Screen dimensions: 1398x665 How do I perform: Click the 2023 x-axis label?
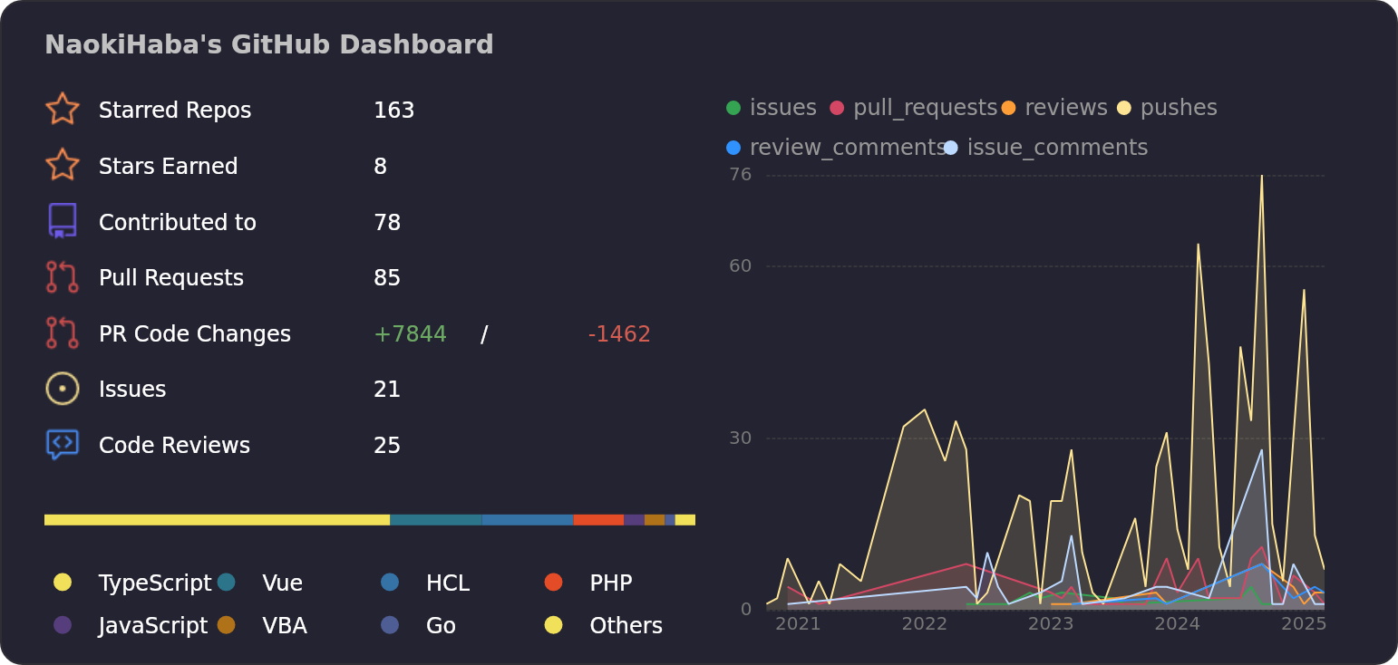pos(1051,624)
